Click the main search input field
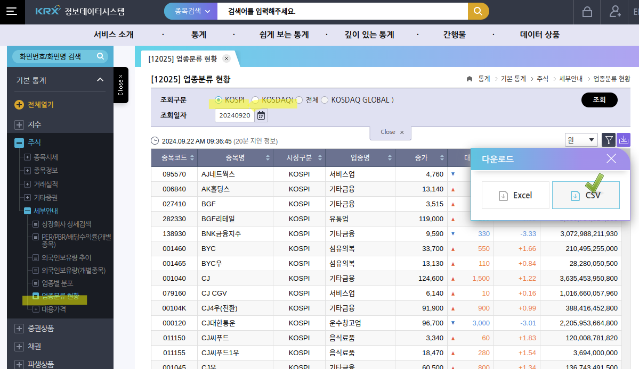 click(x=343, y=11)
